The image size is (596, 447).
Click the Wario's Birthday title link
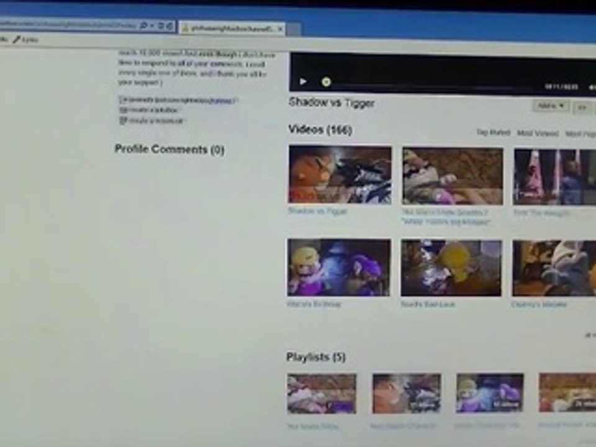pyautogui.click(x=314, y=304)
